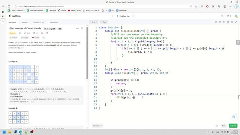
Task: Click the green Submit button
Action: pyautogui.click(x=233, y=126)
